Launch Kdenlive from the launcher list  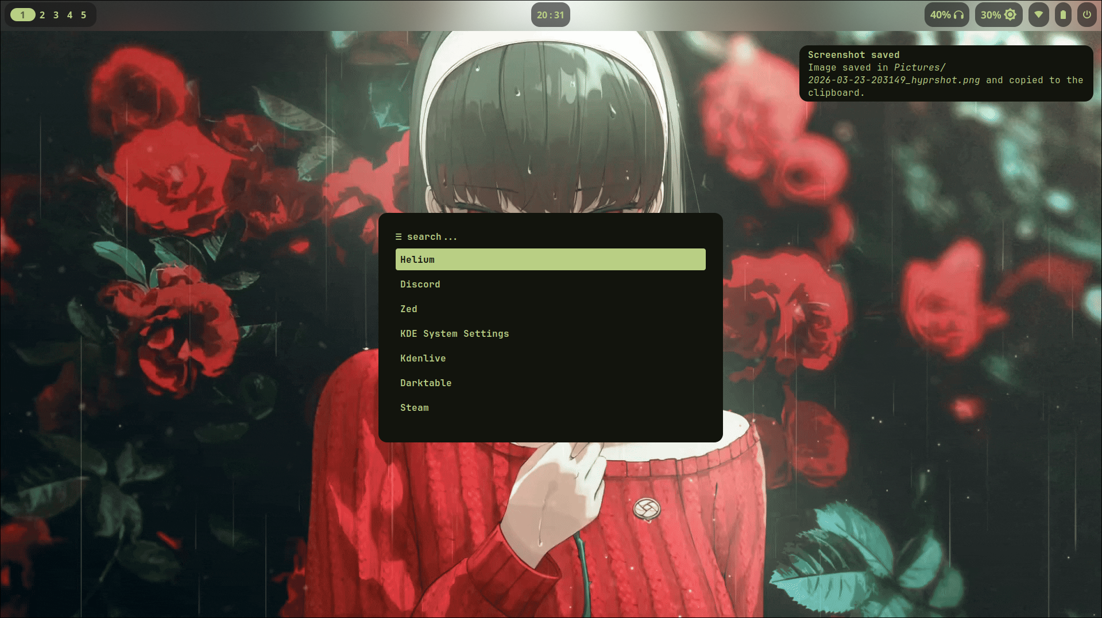click(x=550, y=358)
